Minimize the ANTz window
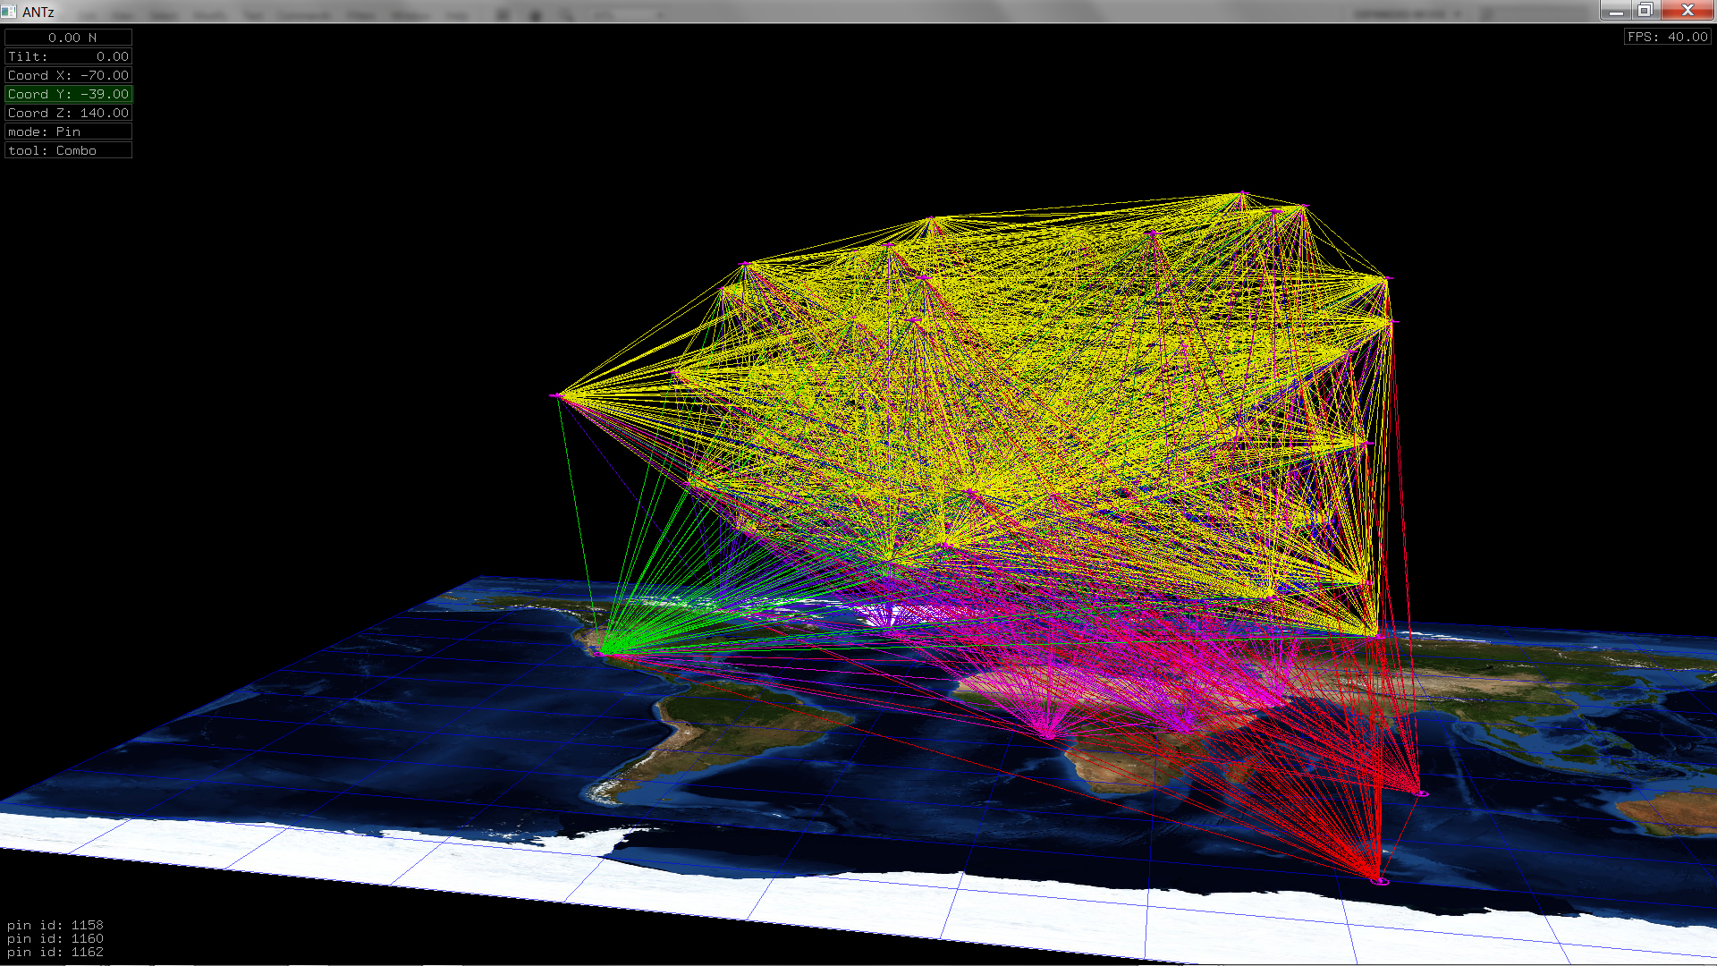This screenshot has height=966, width=1717. (1615, 11)
